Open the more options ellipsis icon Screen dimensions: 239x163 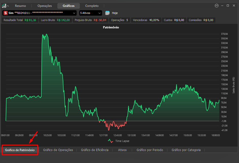[x=217, y=6]
